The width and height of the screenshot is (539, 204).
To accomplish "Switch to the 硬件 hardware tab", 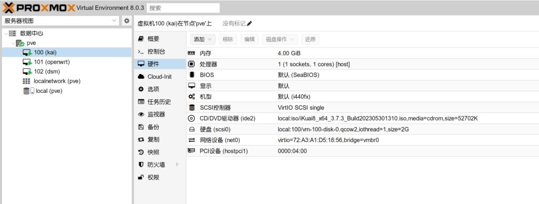I will tap(160, 64).
